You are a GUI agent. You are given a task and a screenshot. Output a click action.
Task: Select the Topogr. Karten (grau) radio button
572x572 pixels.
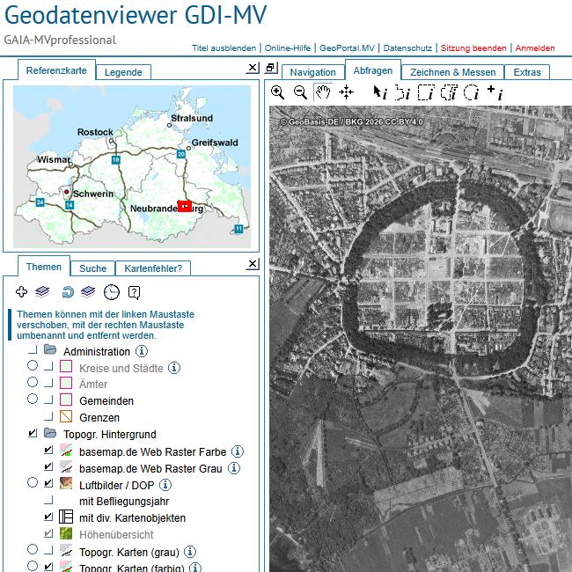pyautogui.click(x=33, y=549)
